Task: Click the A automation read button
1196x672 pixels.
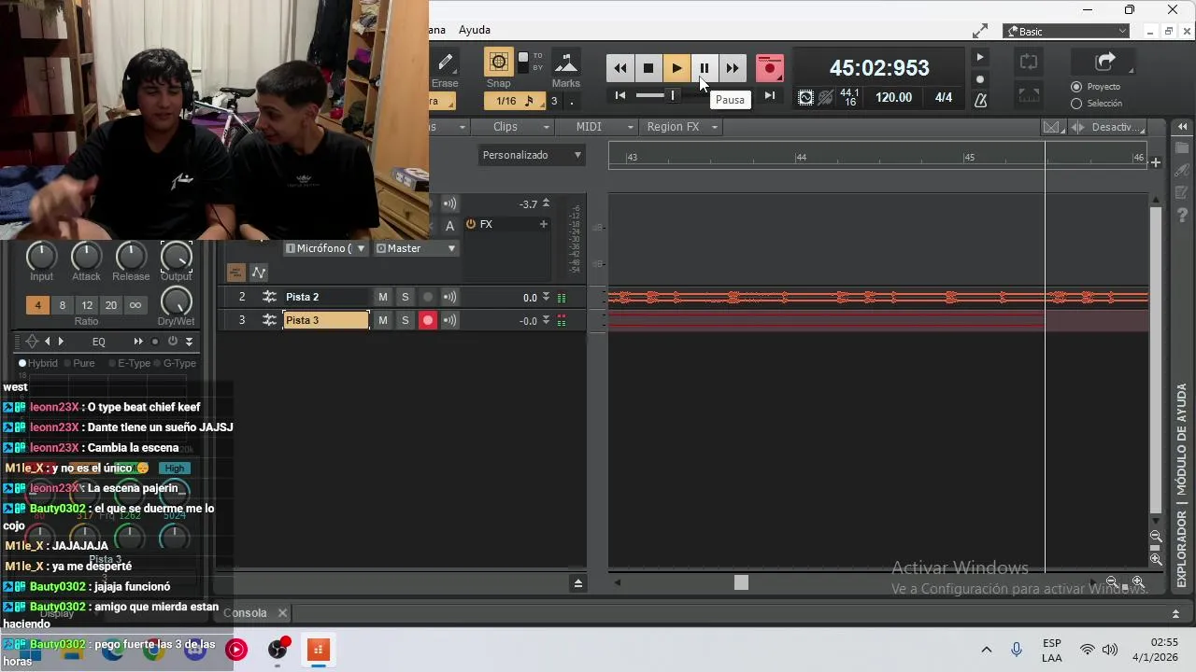Action: point(449,225)
